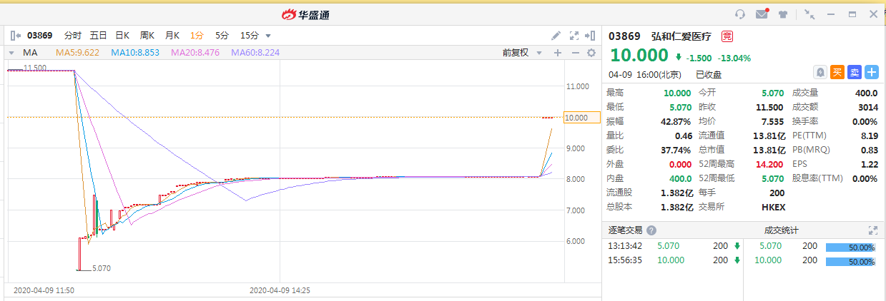The width and height of the screenshot is (886, 301).
Task: Click the 03869 code in the chart toolbar
Action: (x=39, y=35)
